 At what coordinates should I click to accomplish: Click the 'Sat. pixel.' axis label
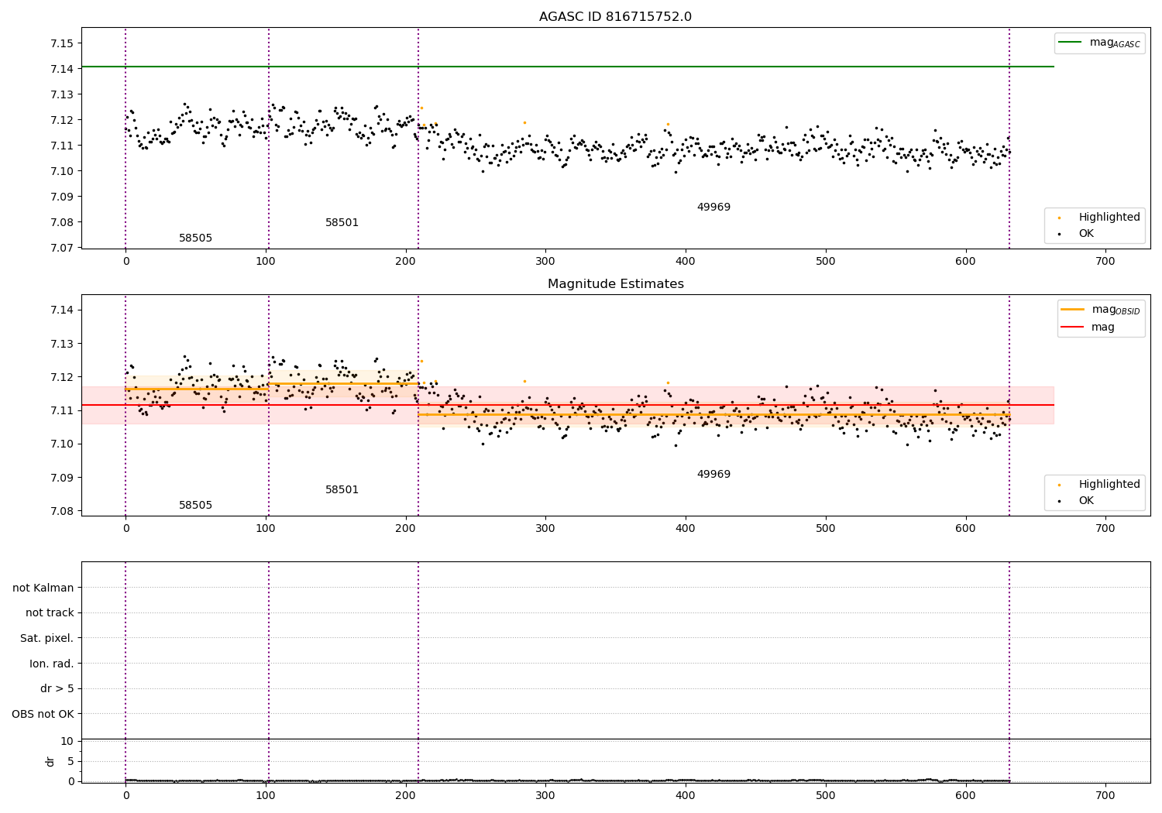point(47,639)
